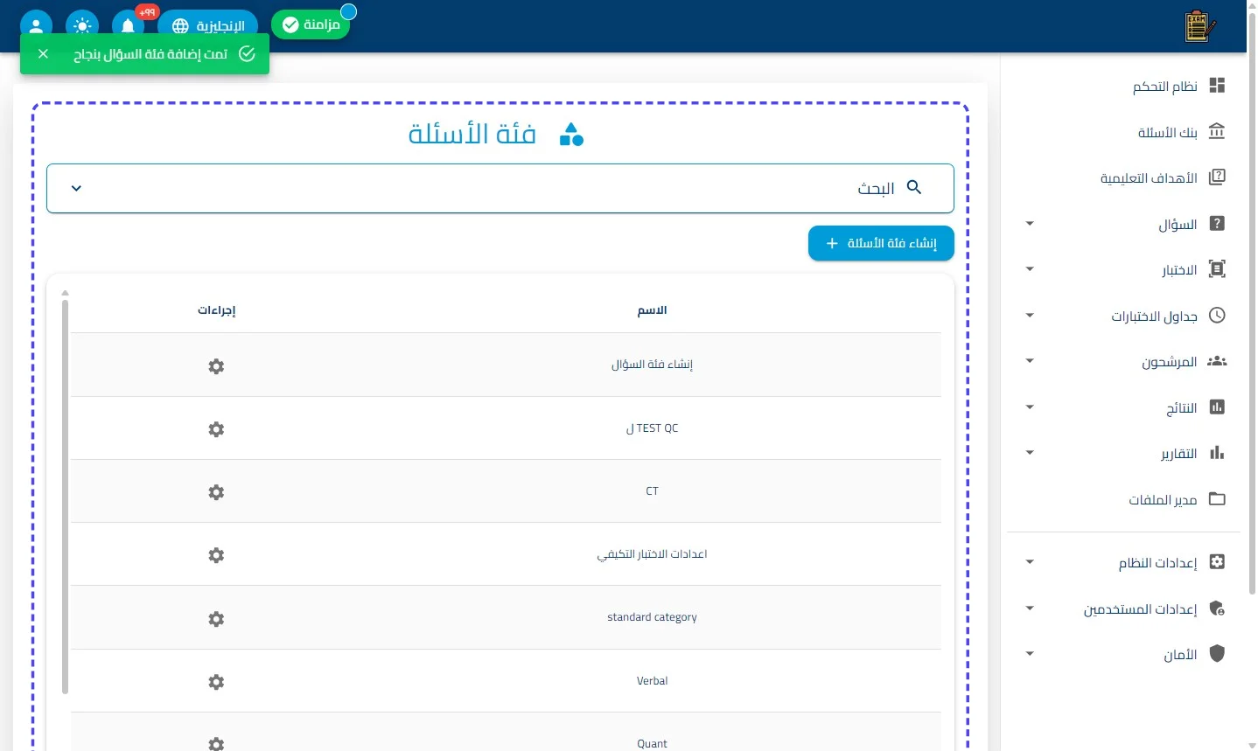Open actions gear for standard category row
Image resolution: width=1258 pixels, height=751 pixels.
coord(216,619)
